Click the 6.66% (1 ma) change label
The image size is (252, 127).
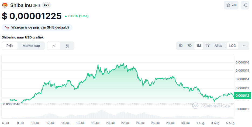[x=78, y=16]
